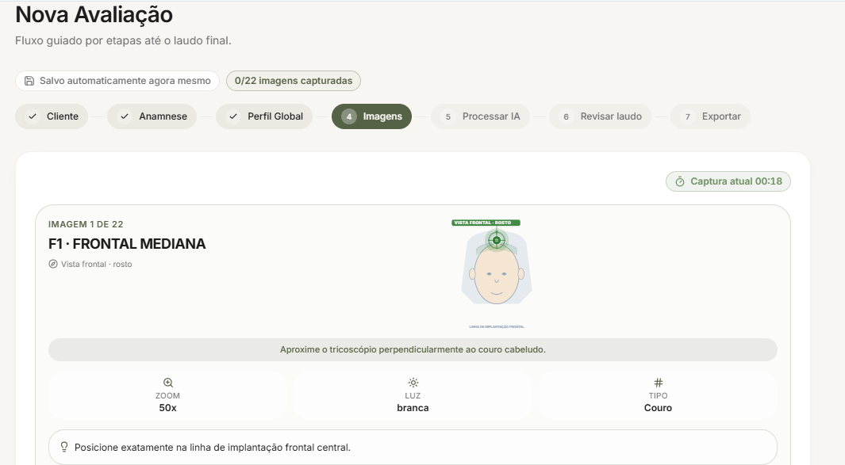Click the ZOOM 50x info card
This screenshot has width=845, height=465.
pos(167,395)
